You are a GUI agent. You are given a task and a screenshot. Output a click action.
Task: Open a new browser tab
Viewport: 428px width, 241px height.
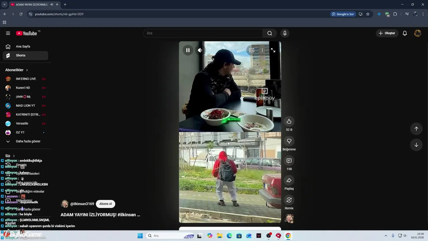(65, 4)
